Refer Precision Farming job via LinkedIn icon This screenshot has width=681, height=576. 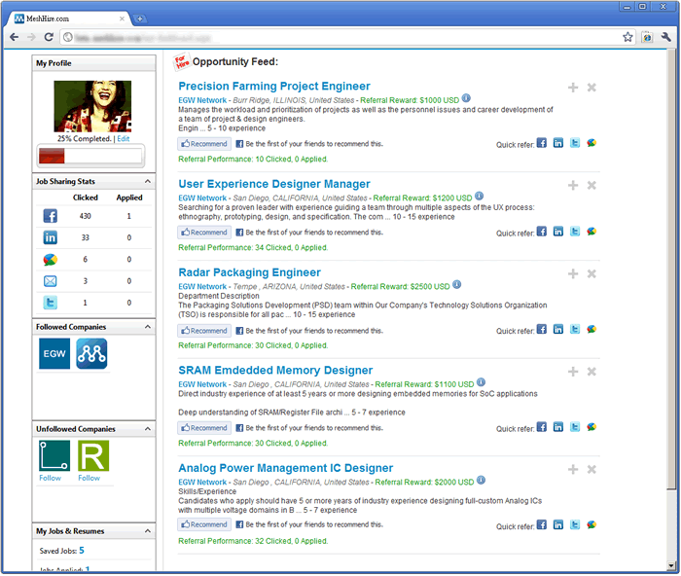(558, 143)
